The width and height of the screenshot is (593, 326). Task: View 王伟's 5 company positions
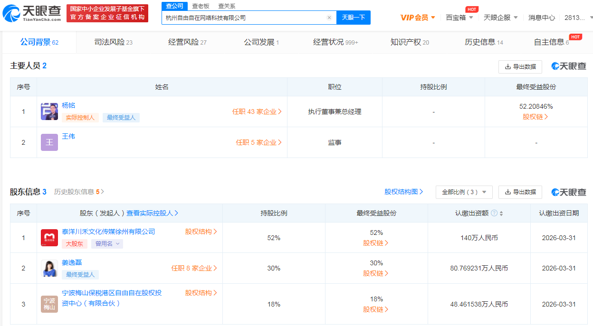259,142
